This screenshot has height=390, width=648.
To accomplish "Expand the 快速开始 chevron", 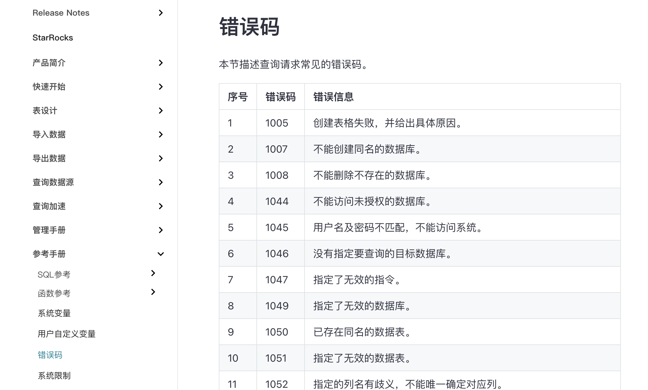I will tap(161, 87).
